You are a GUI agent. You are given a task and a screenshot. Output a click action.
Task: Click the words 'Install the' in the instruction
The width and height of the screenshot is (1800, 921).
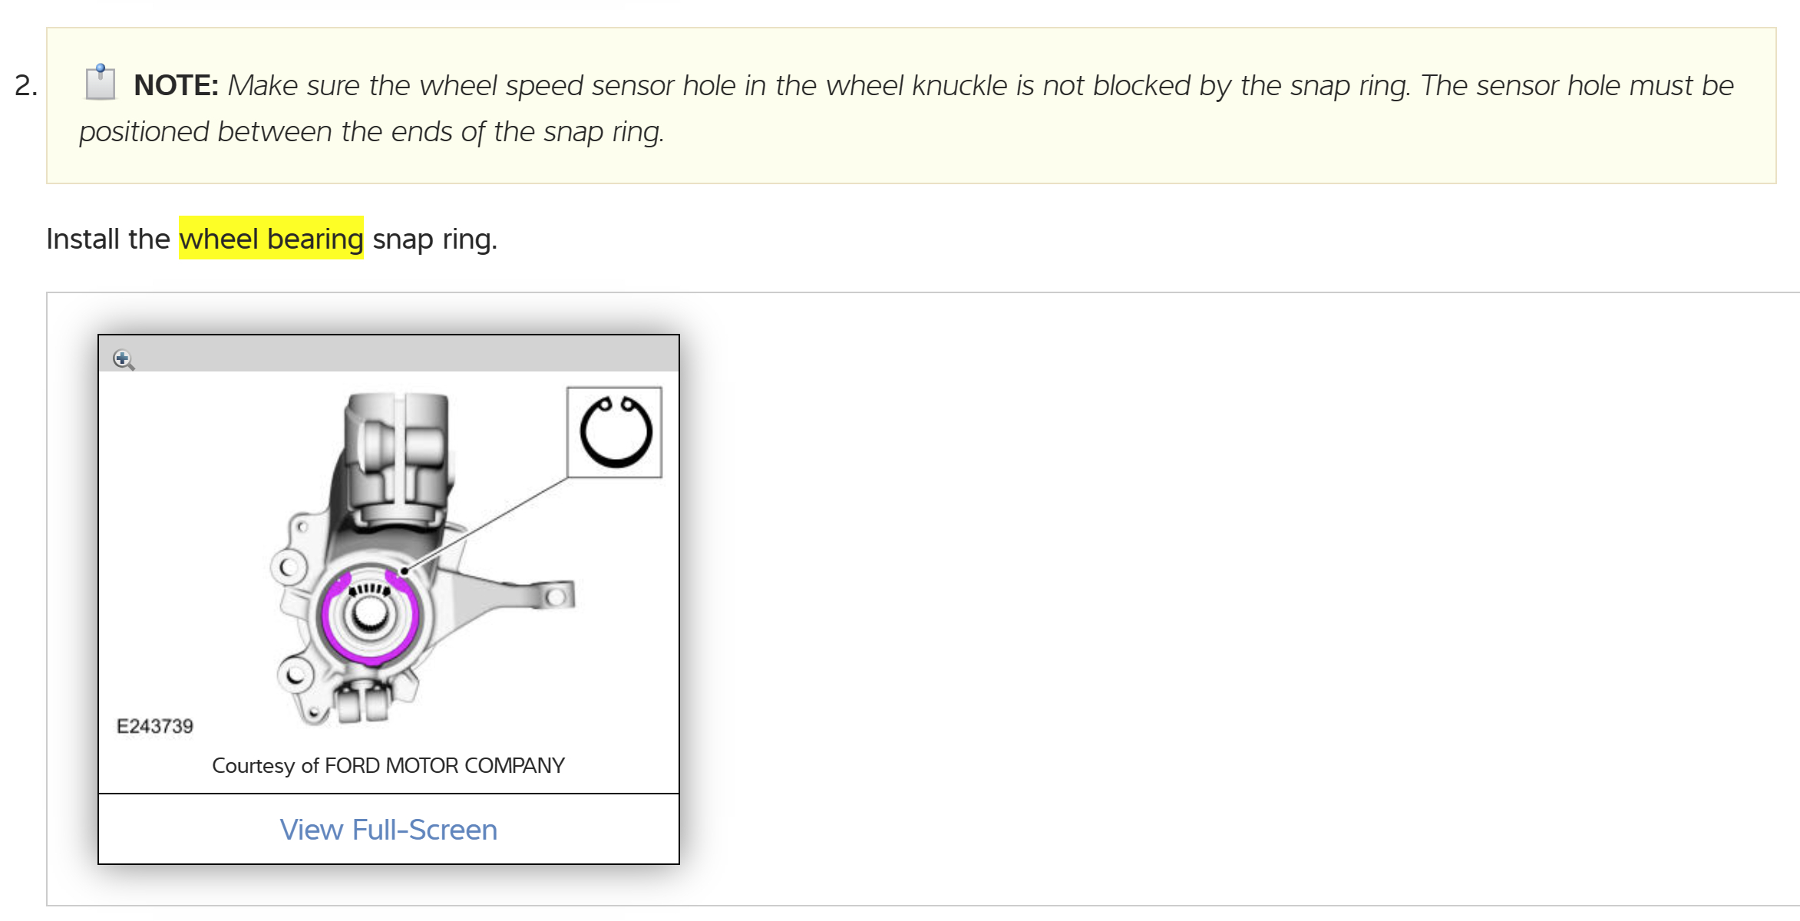point(107,239)
